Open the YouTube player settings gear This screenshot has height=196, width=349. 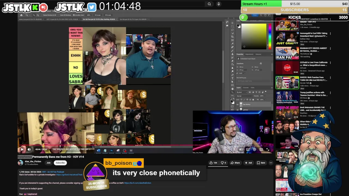254,149
